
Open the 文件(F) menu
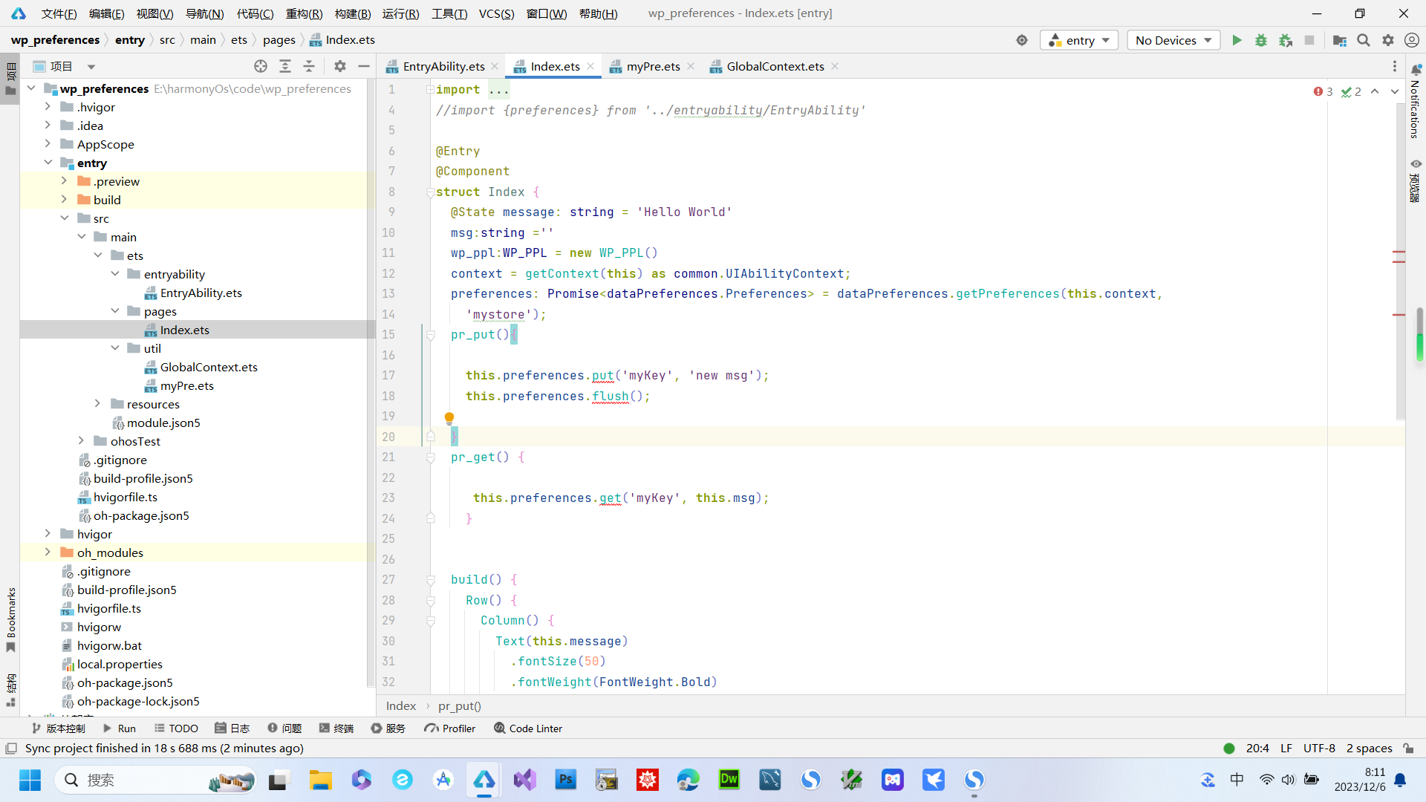click(x=59, y=13)
